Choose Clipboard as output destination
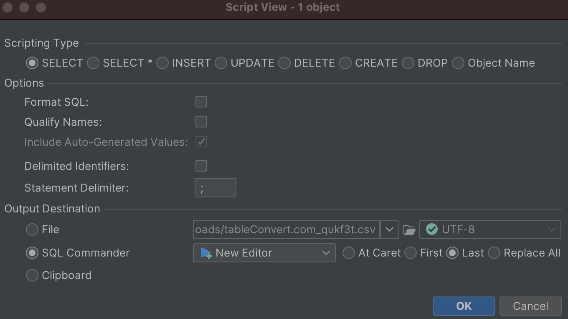The image size is (568, 319). [32, 275]
